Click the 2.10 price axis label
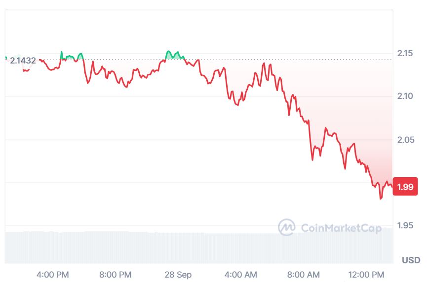Image resolution: width=429 pixels, height=282 pixels. click(405, 96)
